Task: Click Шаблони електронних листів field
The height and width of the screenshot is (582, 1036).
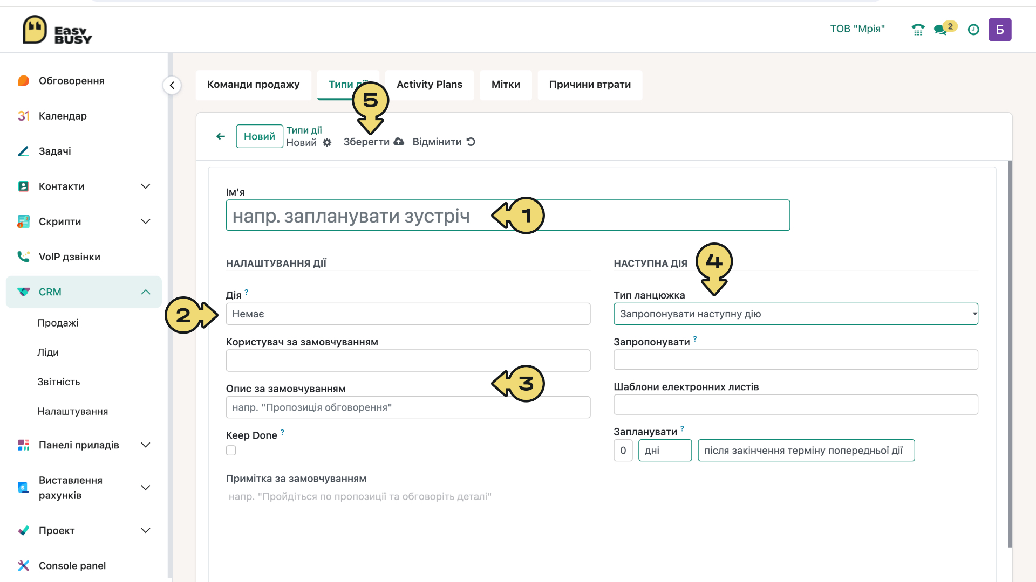Action: (x=796, y=405)
